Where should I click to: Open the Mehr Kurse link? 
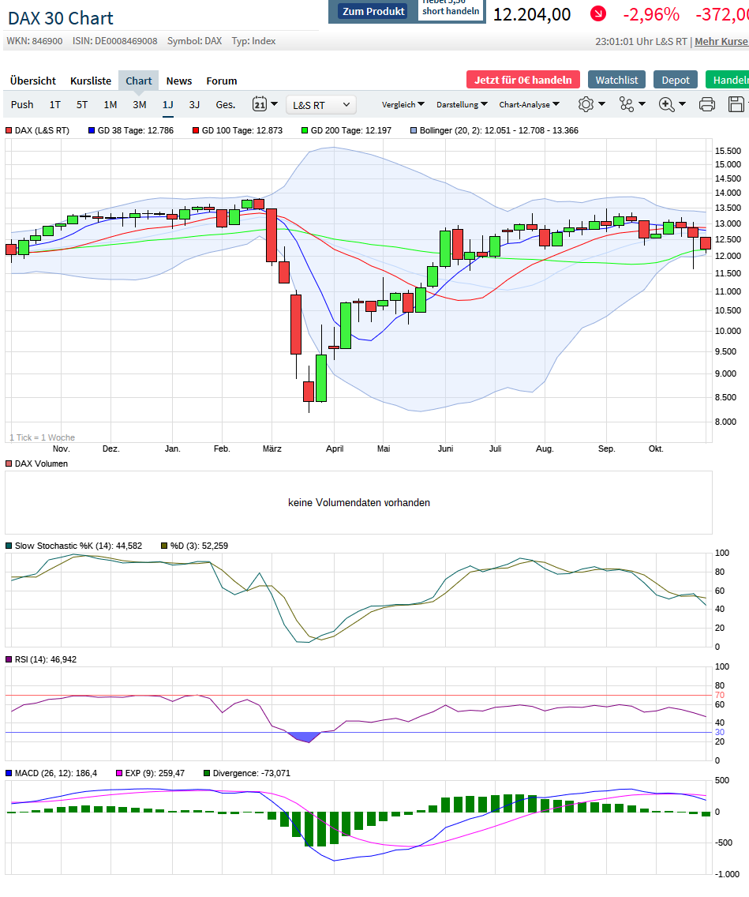point(721,41)
